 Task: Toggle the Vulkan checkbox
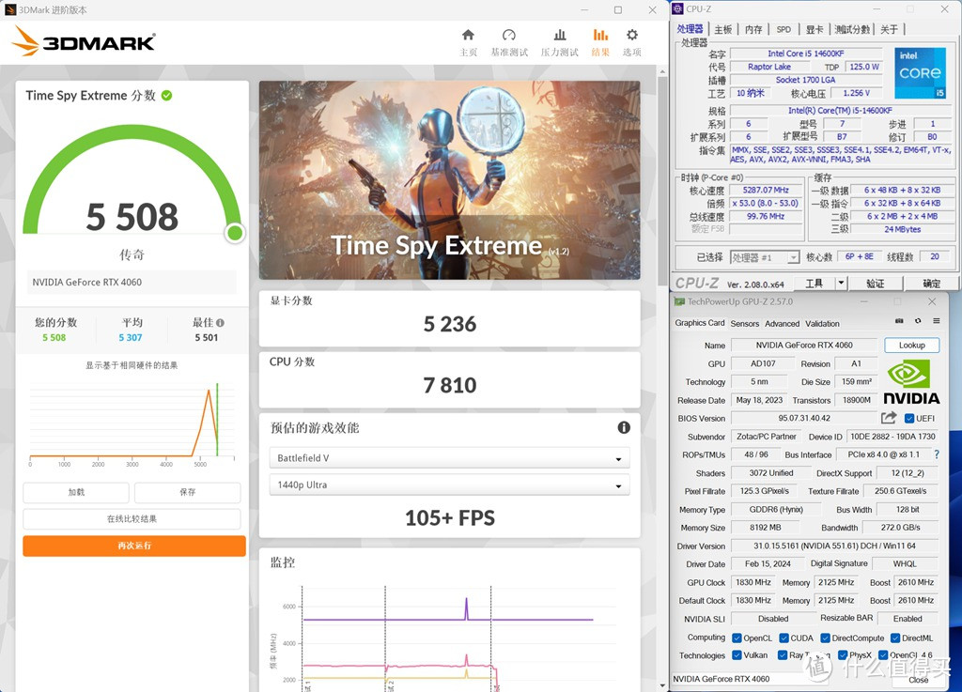[x=737, y=655]
